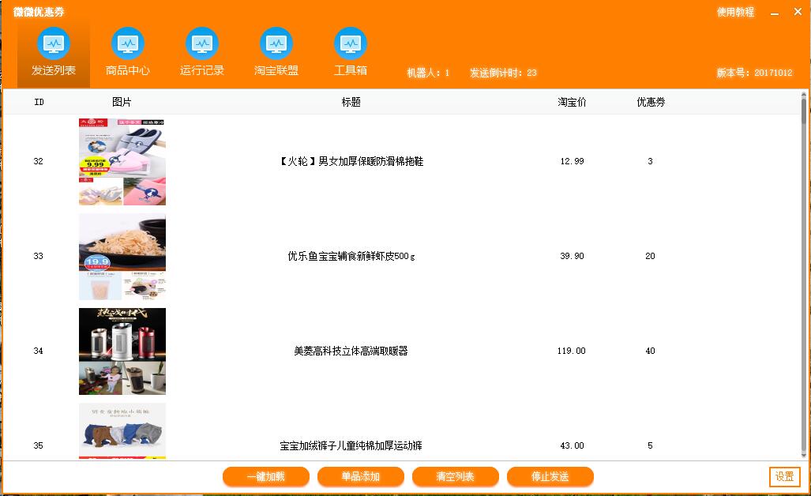
Task: Click the 单品添加 button
Action: 360,476
